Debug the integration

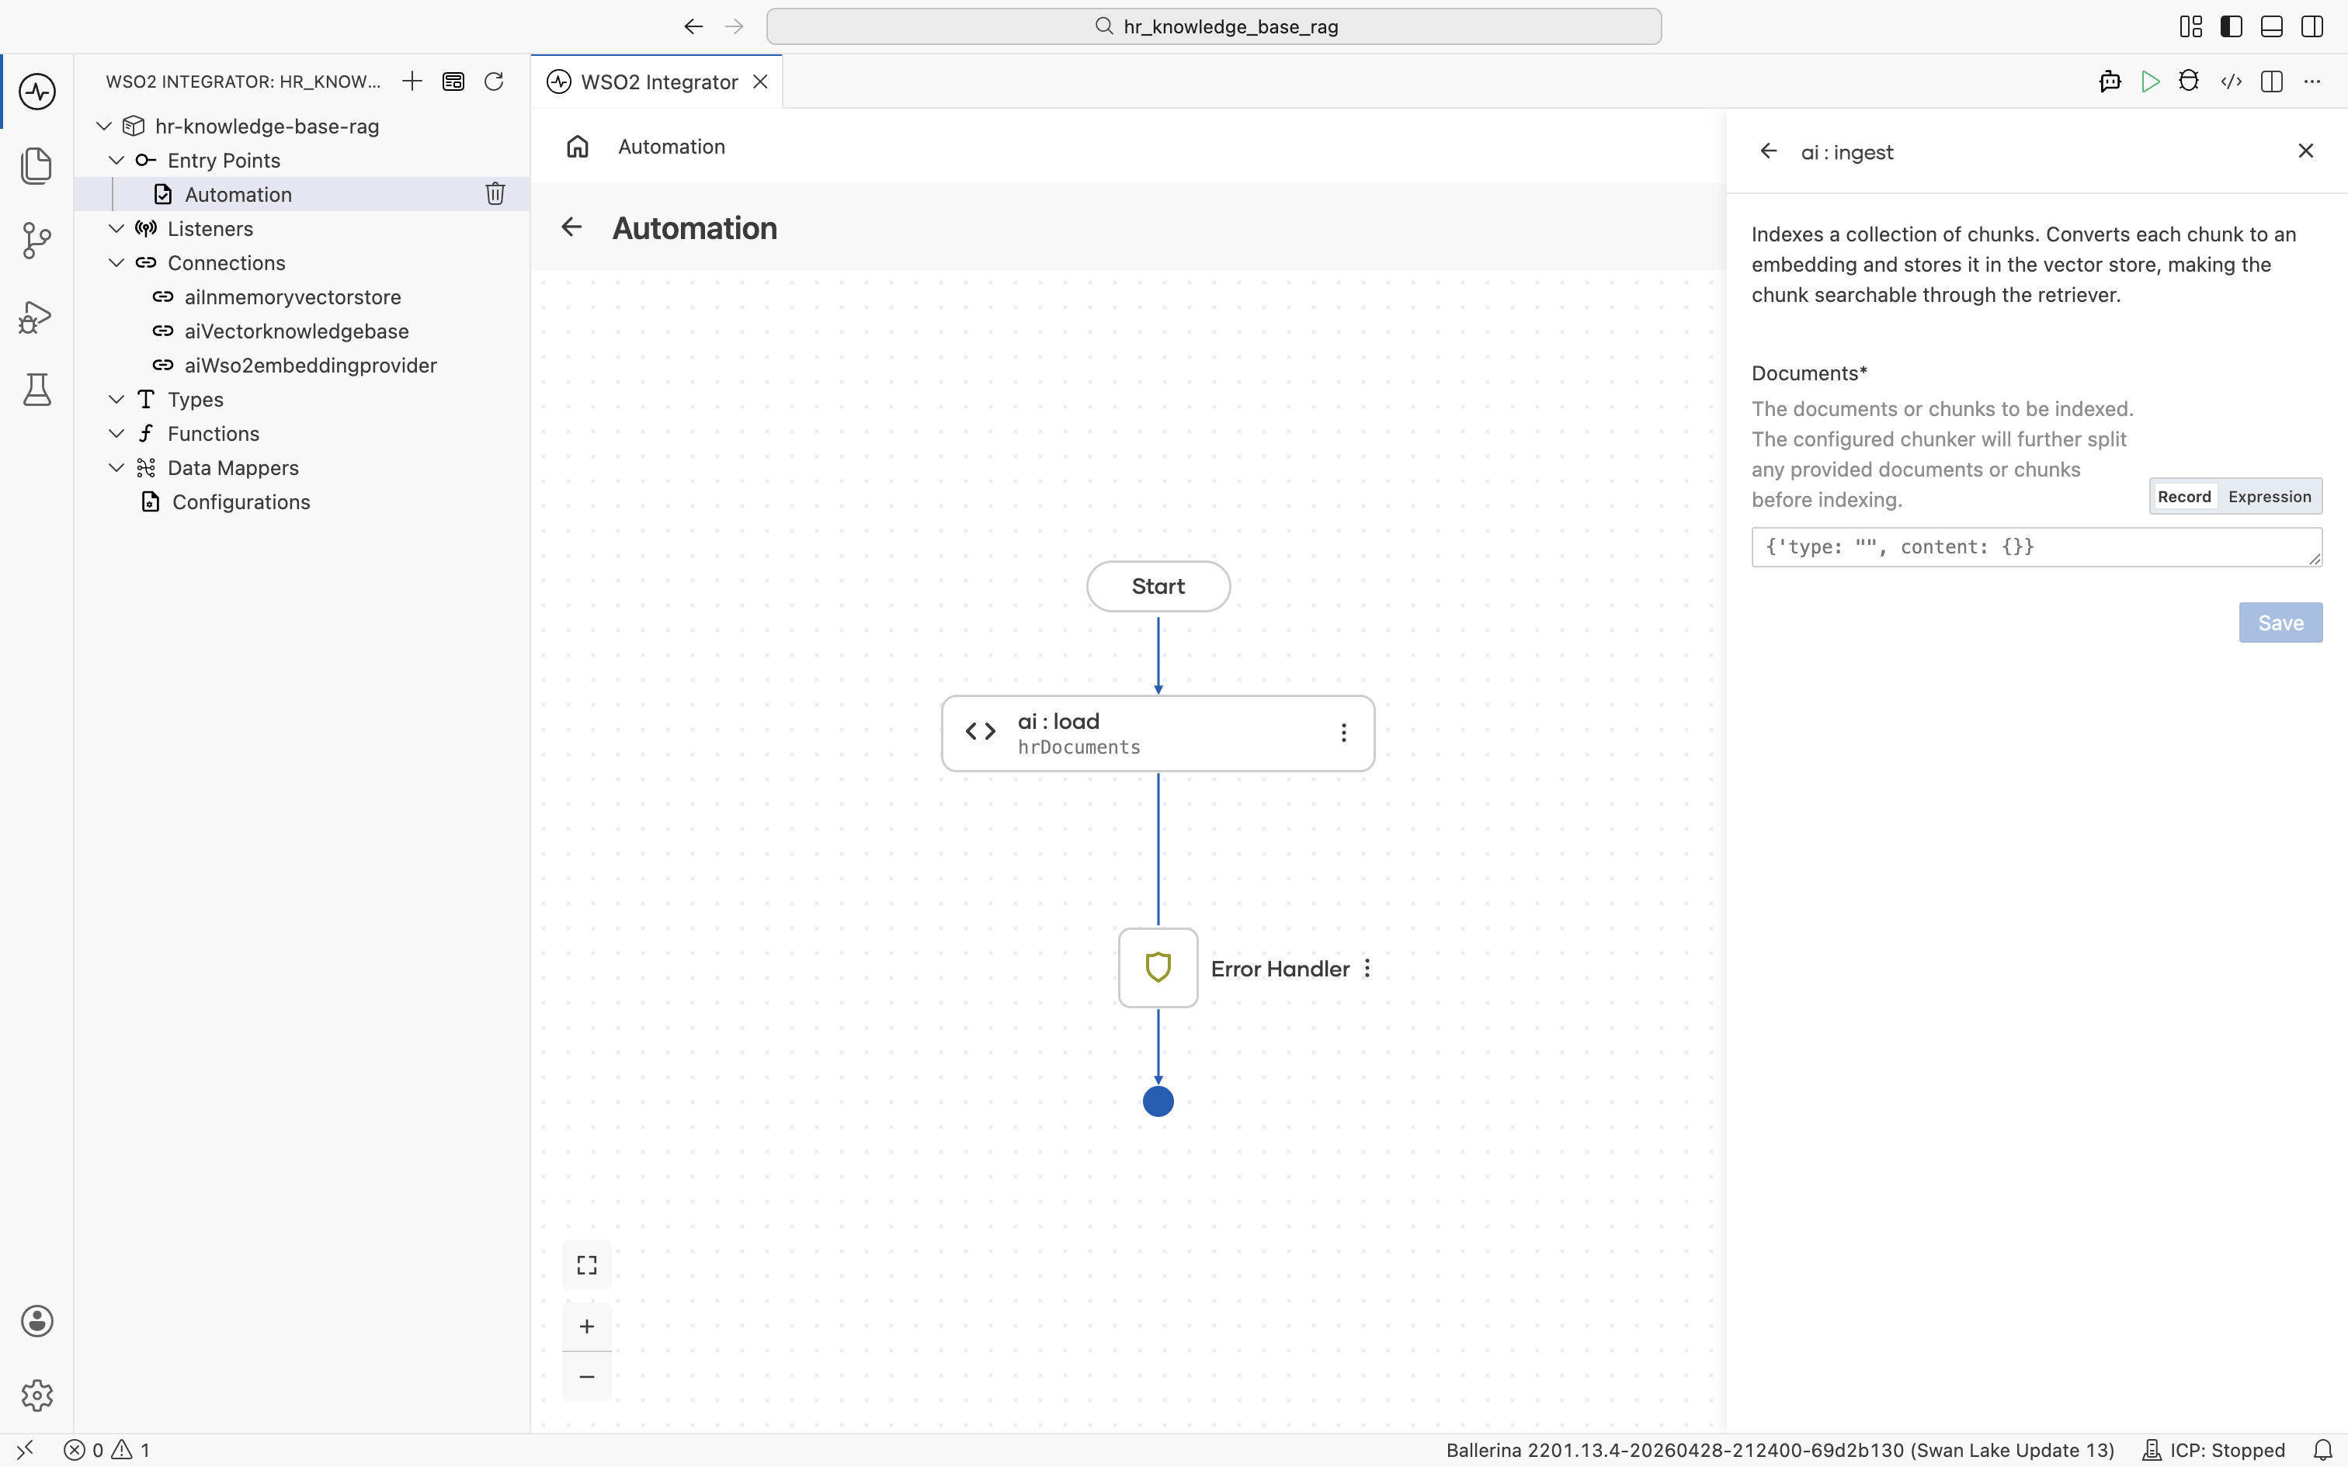coord(2189,81)
